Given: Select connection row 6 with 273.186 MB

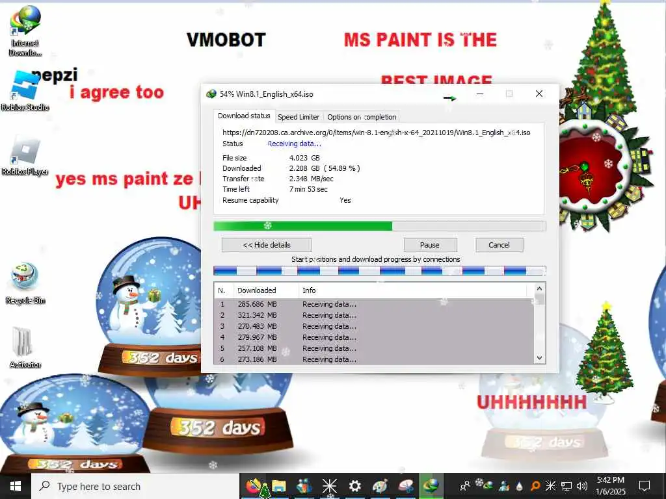Looking at the screenshot, I should tap(374, 359).
